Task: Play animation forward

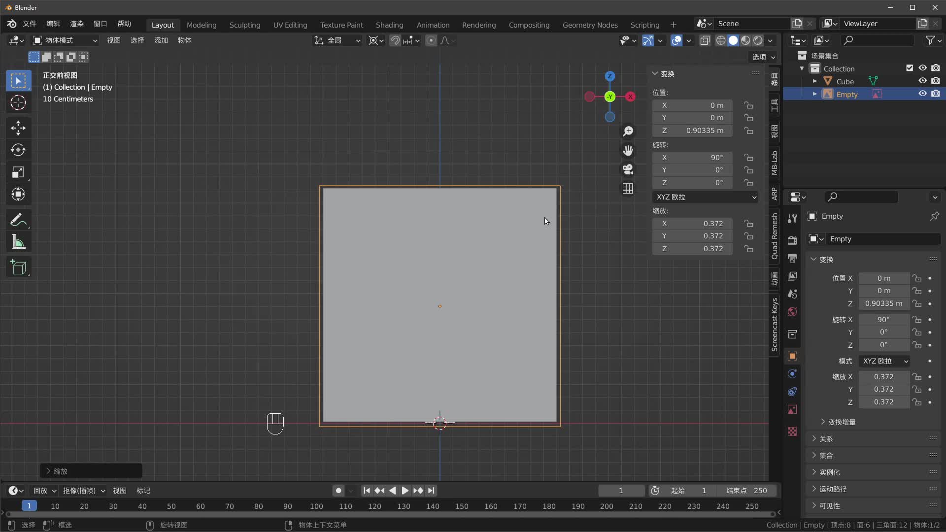Action: (x=405, y=490)
